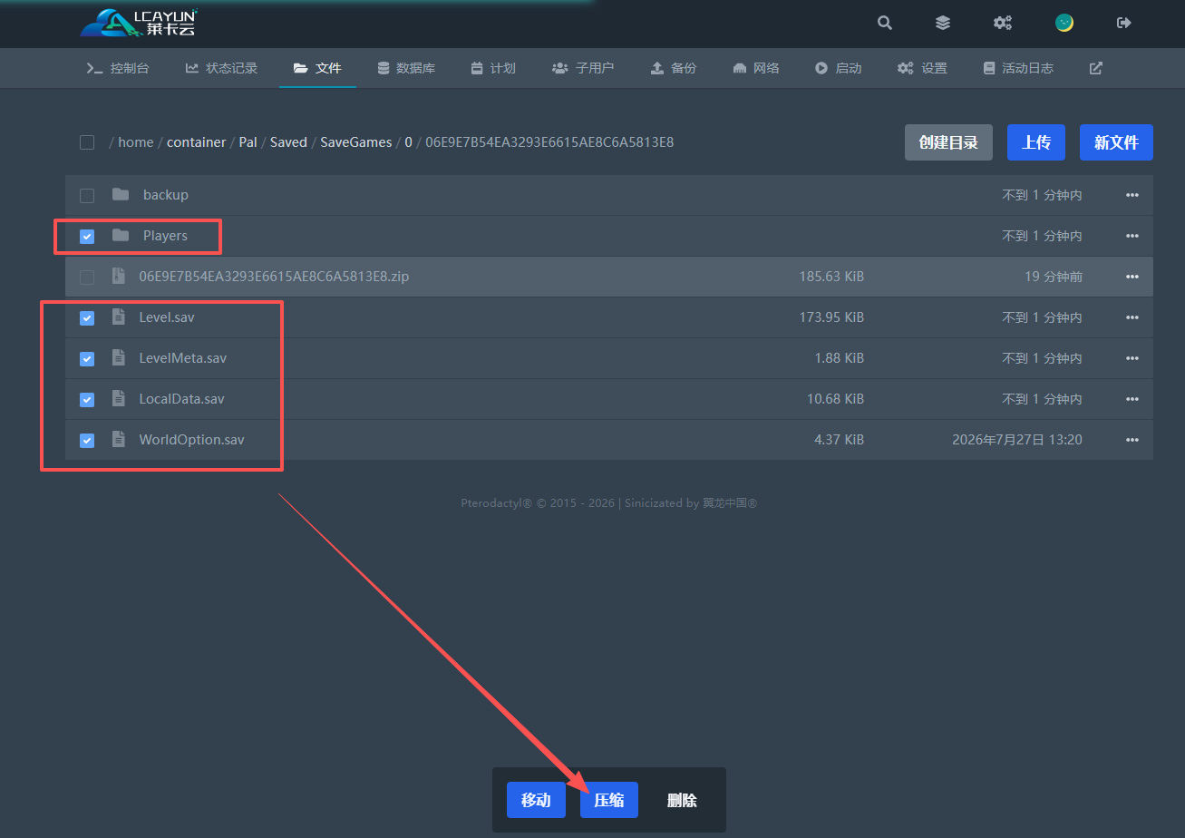Uncheck the LocalData.sav checkbox

click(x=87, y=399)
